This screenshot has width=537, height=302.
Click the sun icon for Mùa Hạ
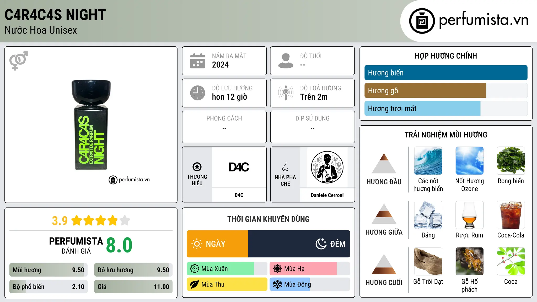pos(277,269)
